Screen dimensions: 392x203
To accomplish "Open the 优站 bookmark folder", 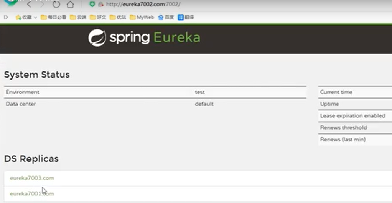I will [118, 17].
